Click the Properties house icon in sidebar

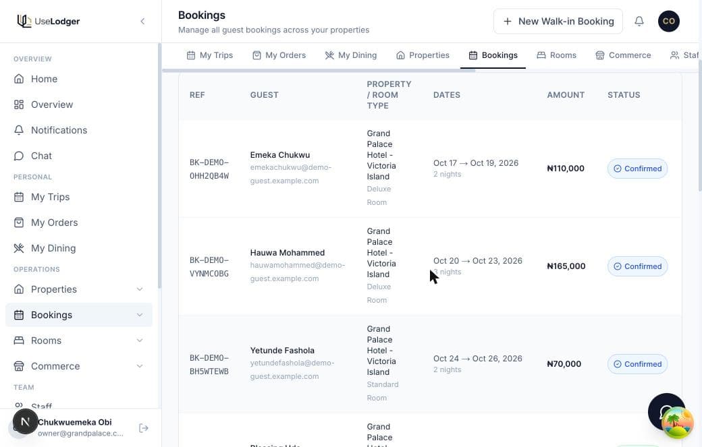pos(19,289)
